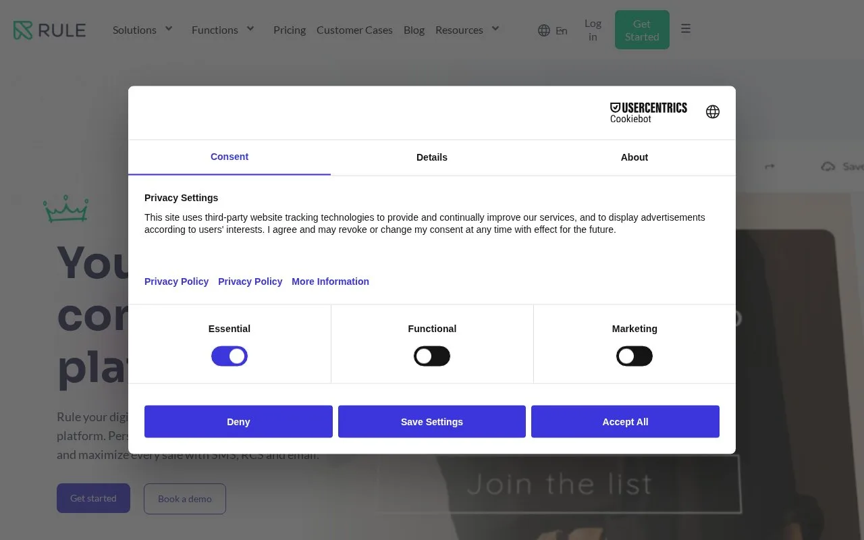Click the Usercentrics Cookiebot logo

pos(648,113)
